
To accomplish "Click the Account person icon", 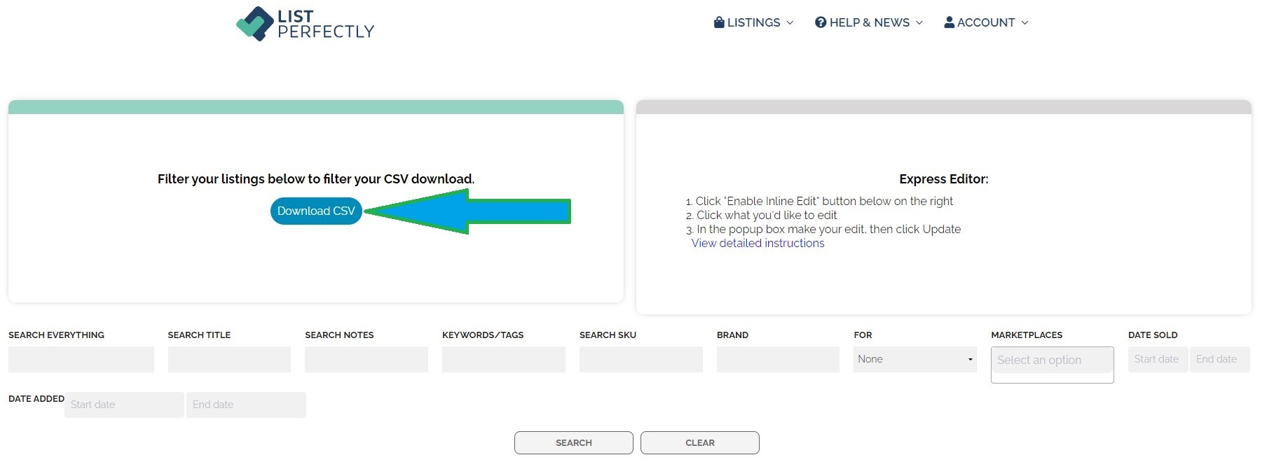I will coord(949,22).
